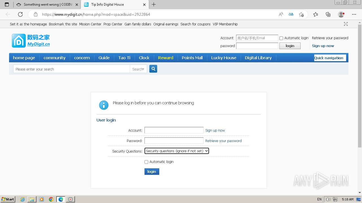Open the Collections icon
This screenshot has height=203, width=362.
[x=328, y=14]
